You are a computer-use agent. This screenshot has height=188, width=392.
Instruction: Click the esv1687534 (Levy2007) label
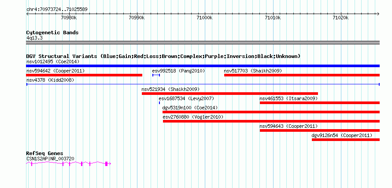(x=186, y=98)
